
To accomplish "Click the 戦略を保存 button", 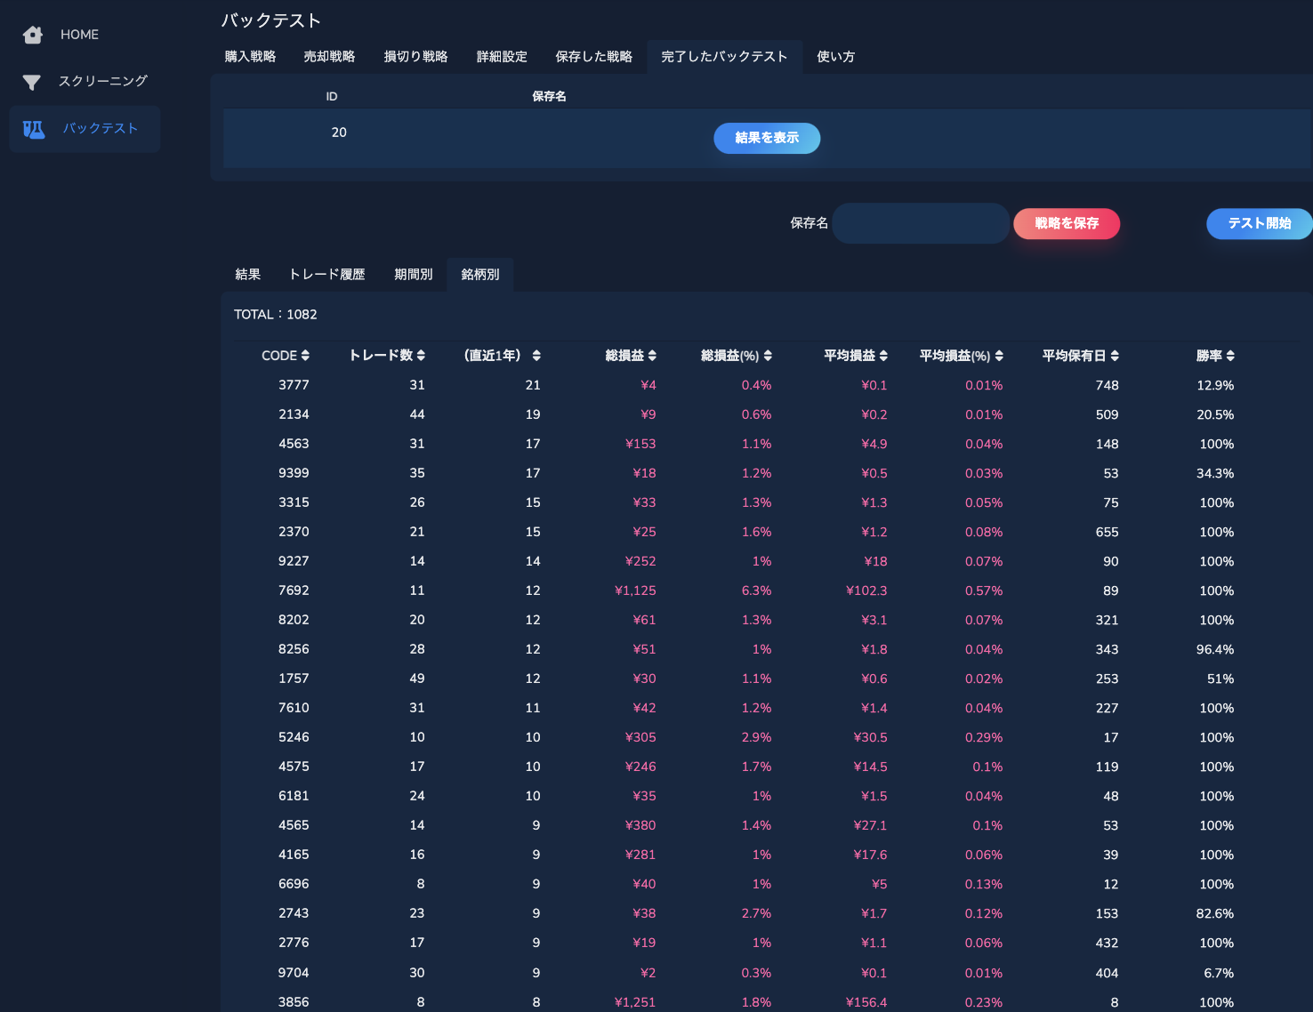I will (x=1067, y=223).
